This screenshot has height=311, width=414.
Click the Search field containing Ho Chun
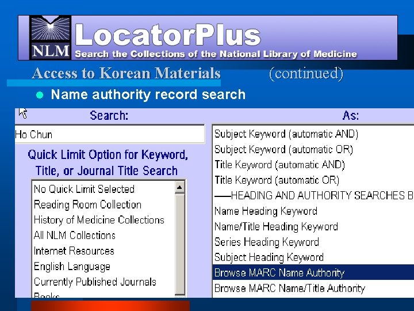coord(110,134)
